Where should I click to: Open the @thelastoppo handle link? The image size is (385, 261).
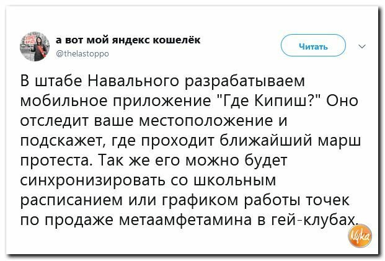point(82,53)
